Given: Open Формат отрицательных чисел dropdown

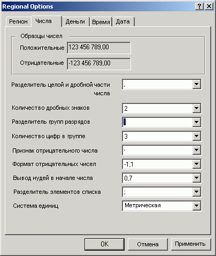Looking at the screenshot, I should point(196,164).
